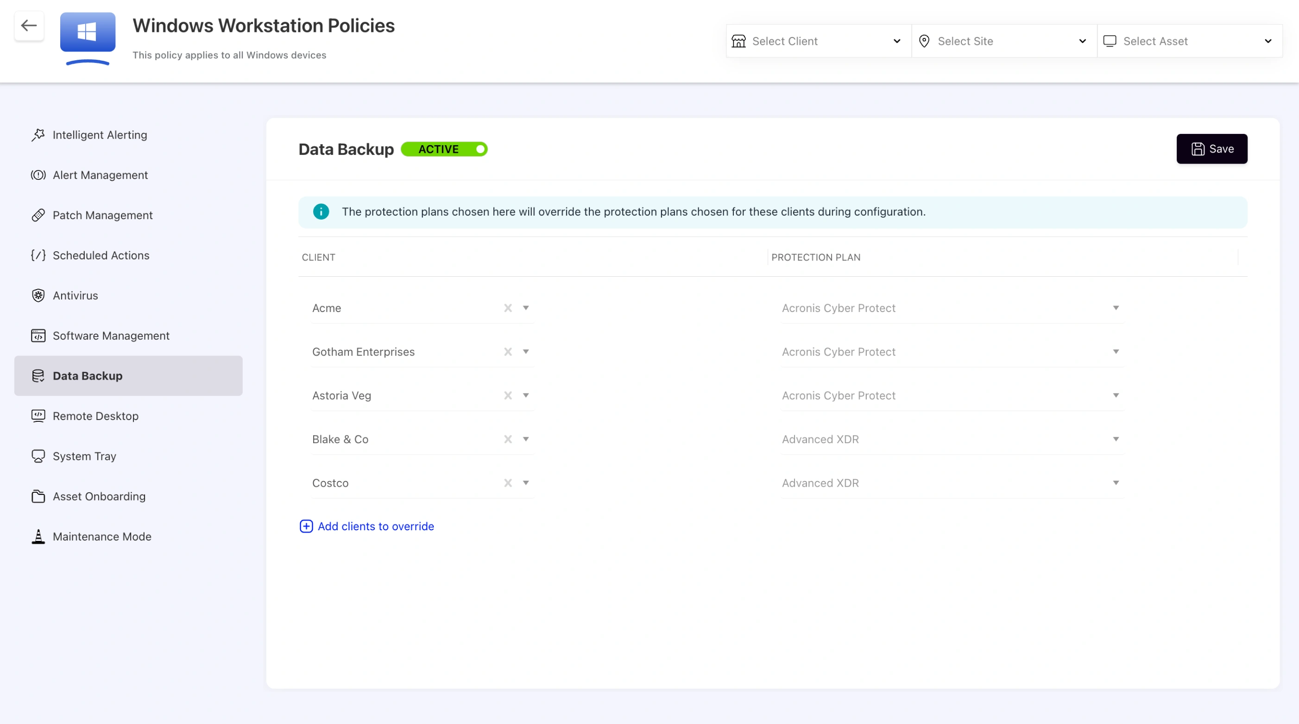Open System Tray section
The width and height of the screenshot is (1299, 724).
point(129,456)
